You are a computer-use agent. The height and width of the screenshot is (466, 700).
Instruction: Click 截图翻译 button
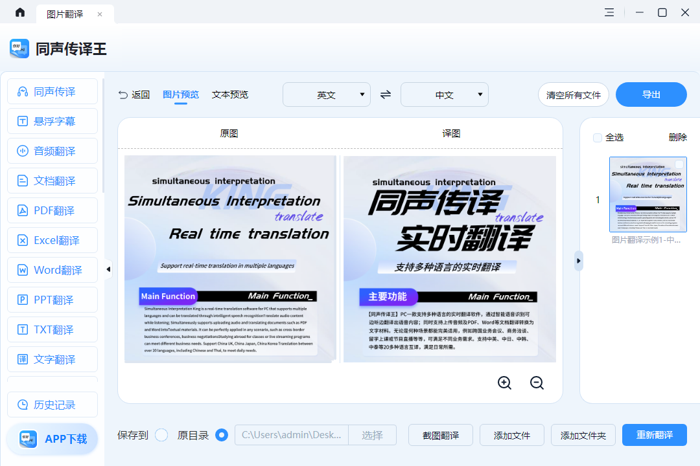coord(441,435)
